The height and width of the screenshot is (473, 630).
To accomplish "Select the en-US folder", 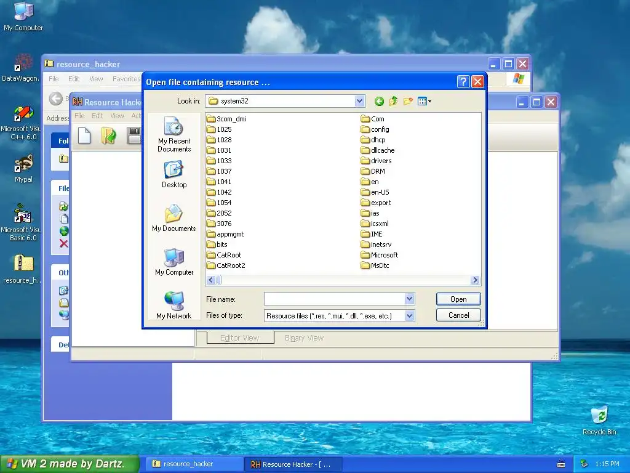I will point(375,192).
